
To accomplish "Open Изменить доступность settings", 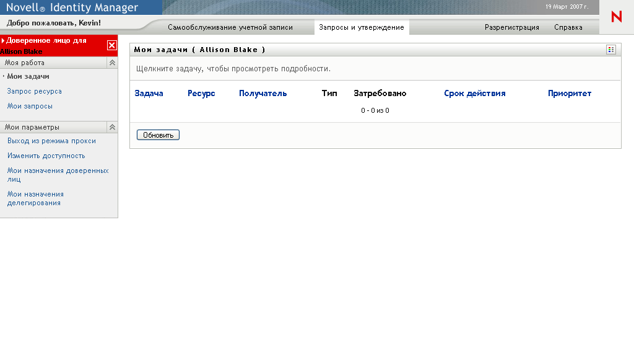I will click(46, 156).
